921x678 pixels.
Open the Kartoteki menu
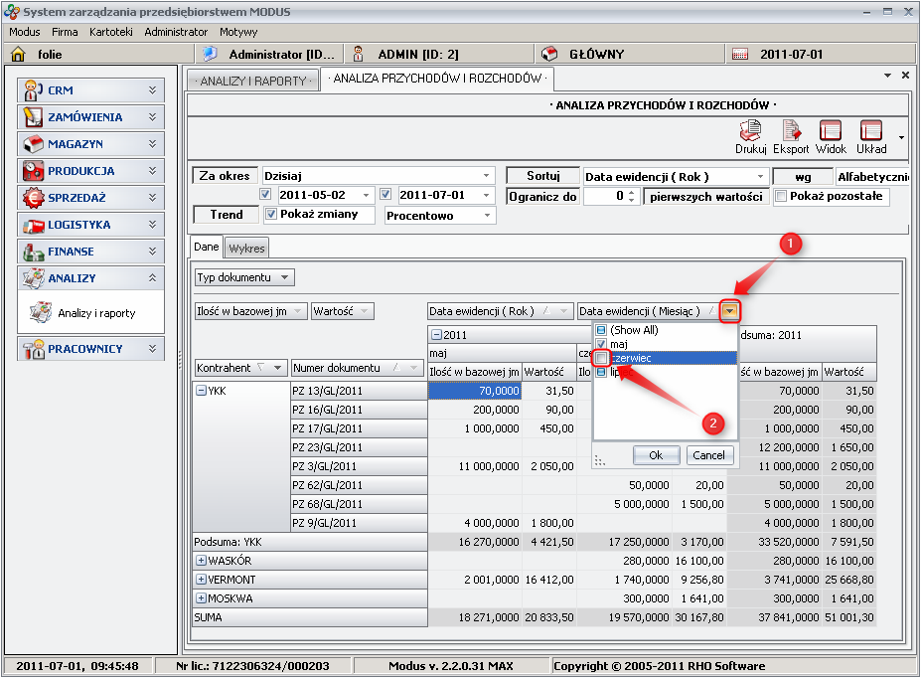(110, 32)
